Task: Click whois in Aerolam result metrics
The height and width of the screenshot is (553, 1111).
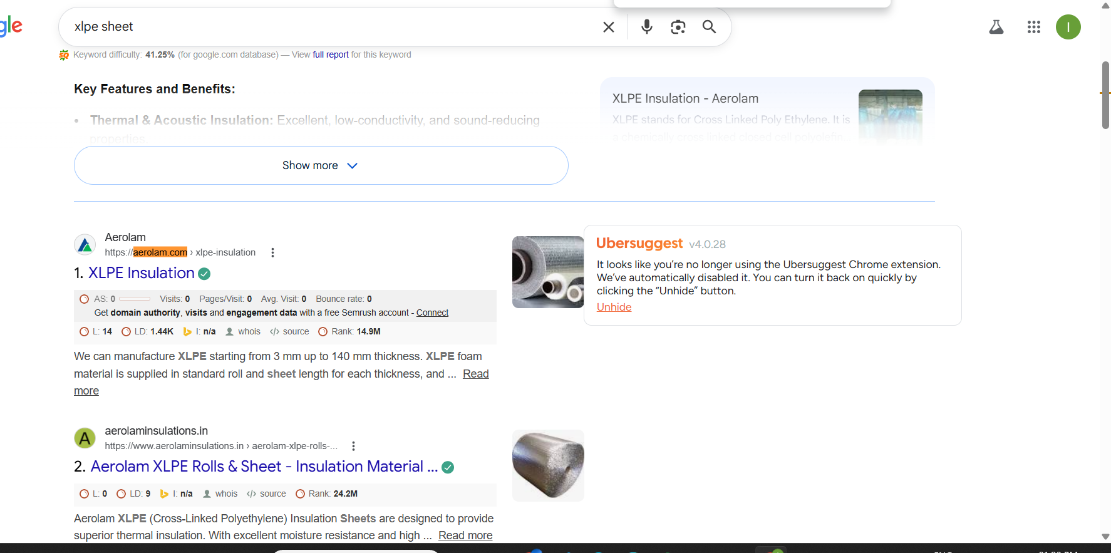Action: [243, 331]
